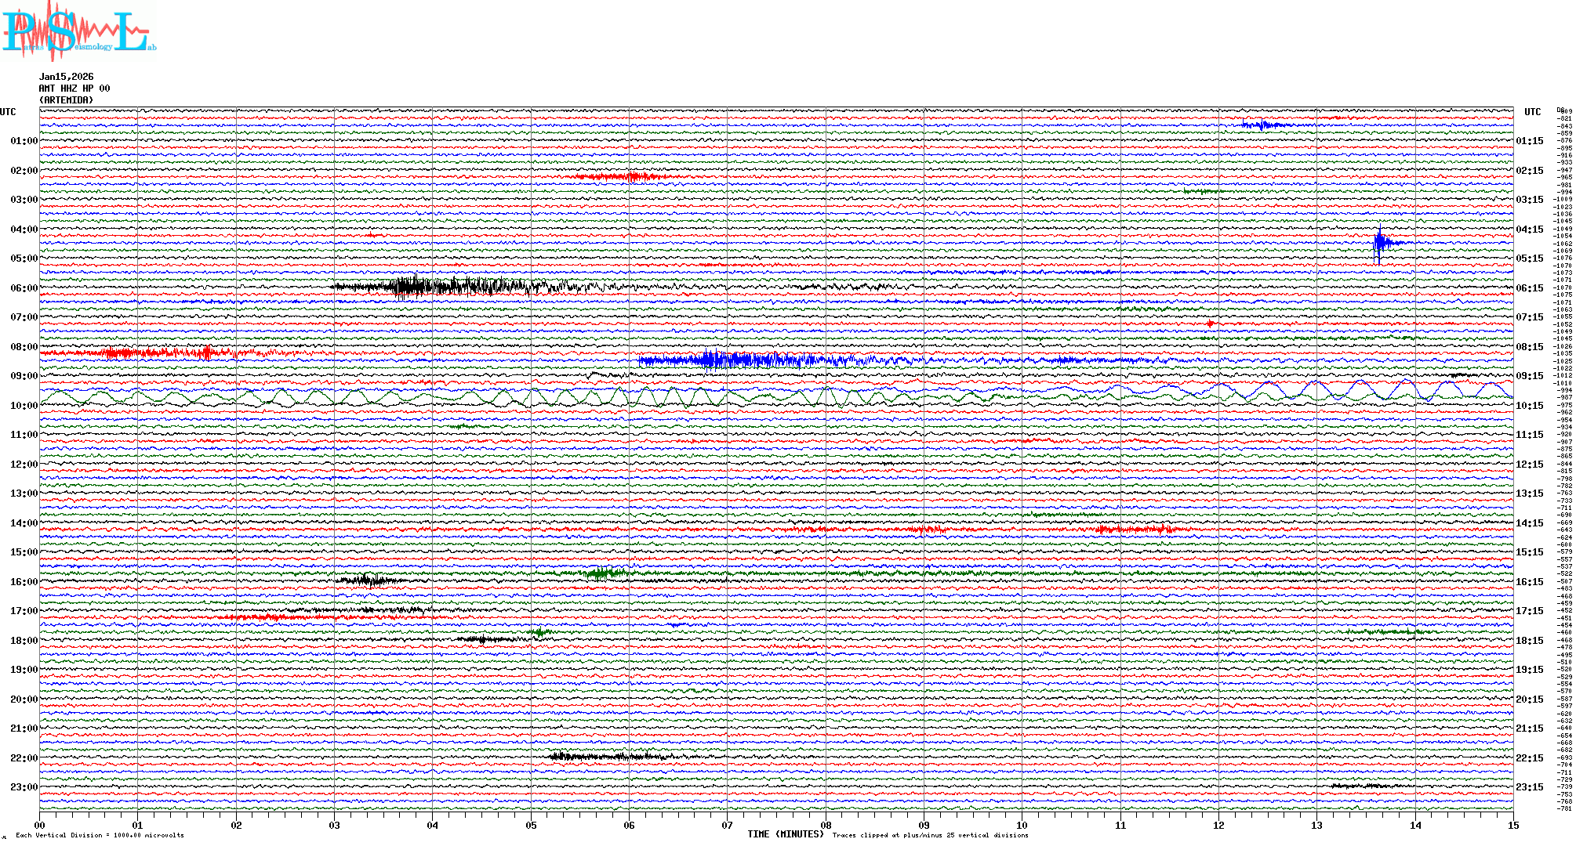Select the 22:00 hour label on left
Image resolution: width=1576 pixels, height=846 pixels.
(x=24, y=758)
